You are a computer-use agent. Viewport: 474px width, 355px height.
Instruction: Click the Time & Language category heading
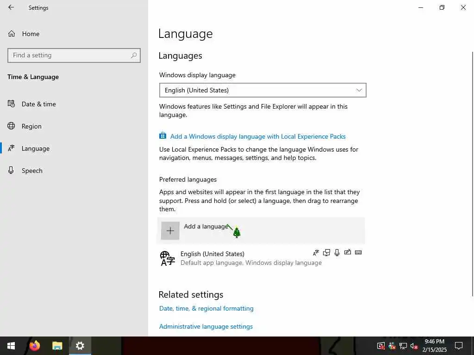tap(33, 77)
